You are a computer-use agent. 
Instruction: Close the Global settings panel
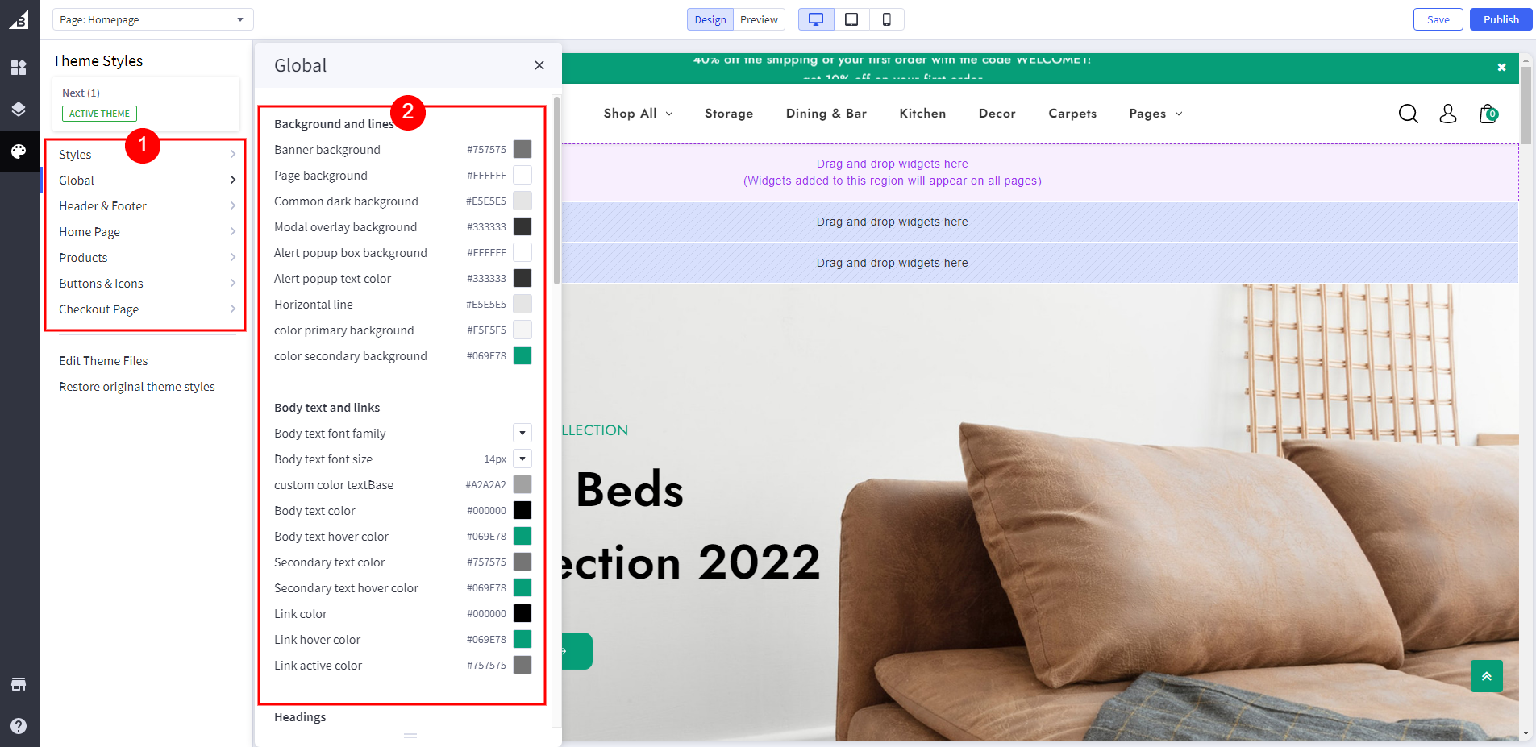pos(539,65)
